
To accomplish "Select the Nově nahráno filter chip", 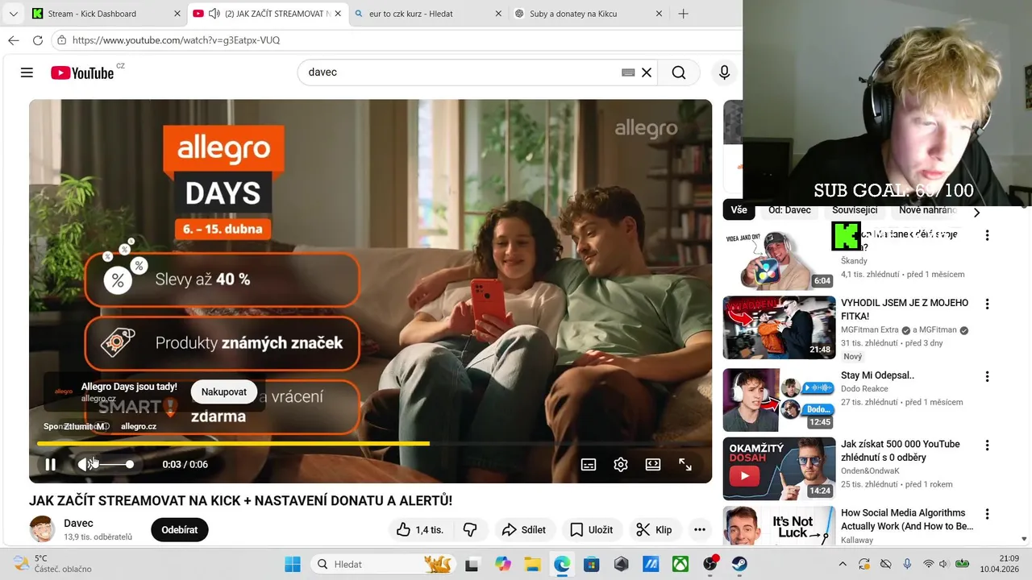I will point(927,210).
